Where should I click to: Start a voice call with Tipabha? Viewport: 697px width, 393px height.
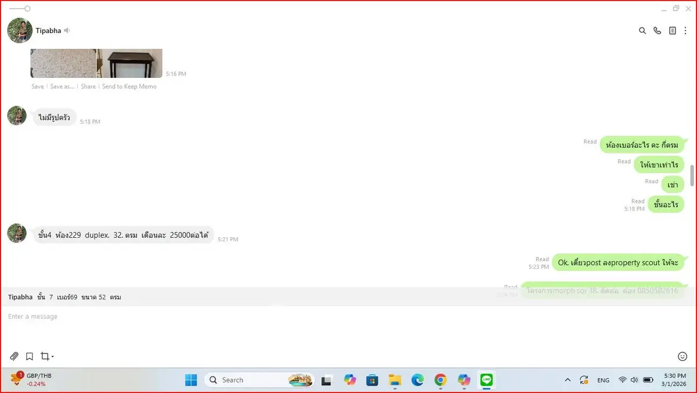click(658, 31)
